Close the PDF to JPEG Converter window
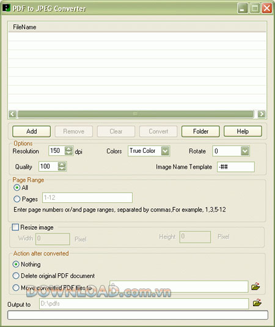 (267, 9)
